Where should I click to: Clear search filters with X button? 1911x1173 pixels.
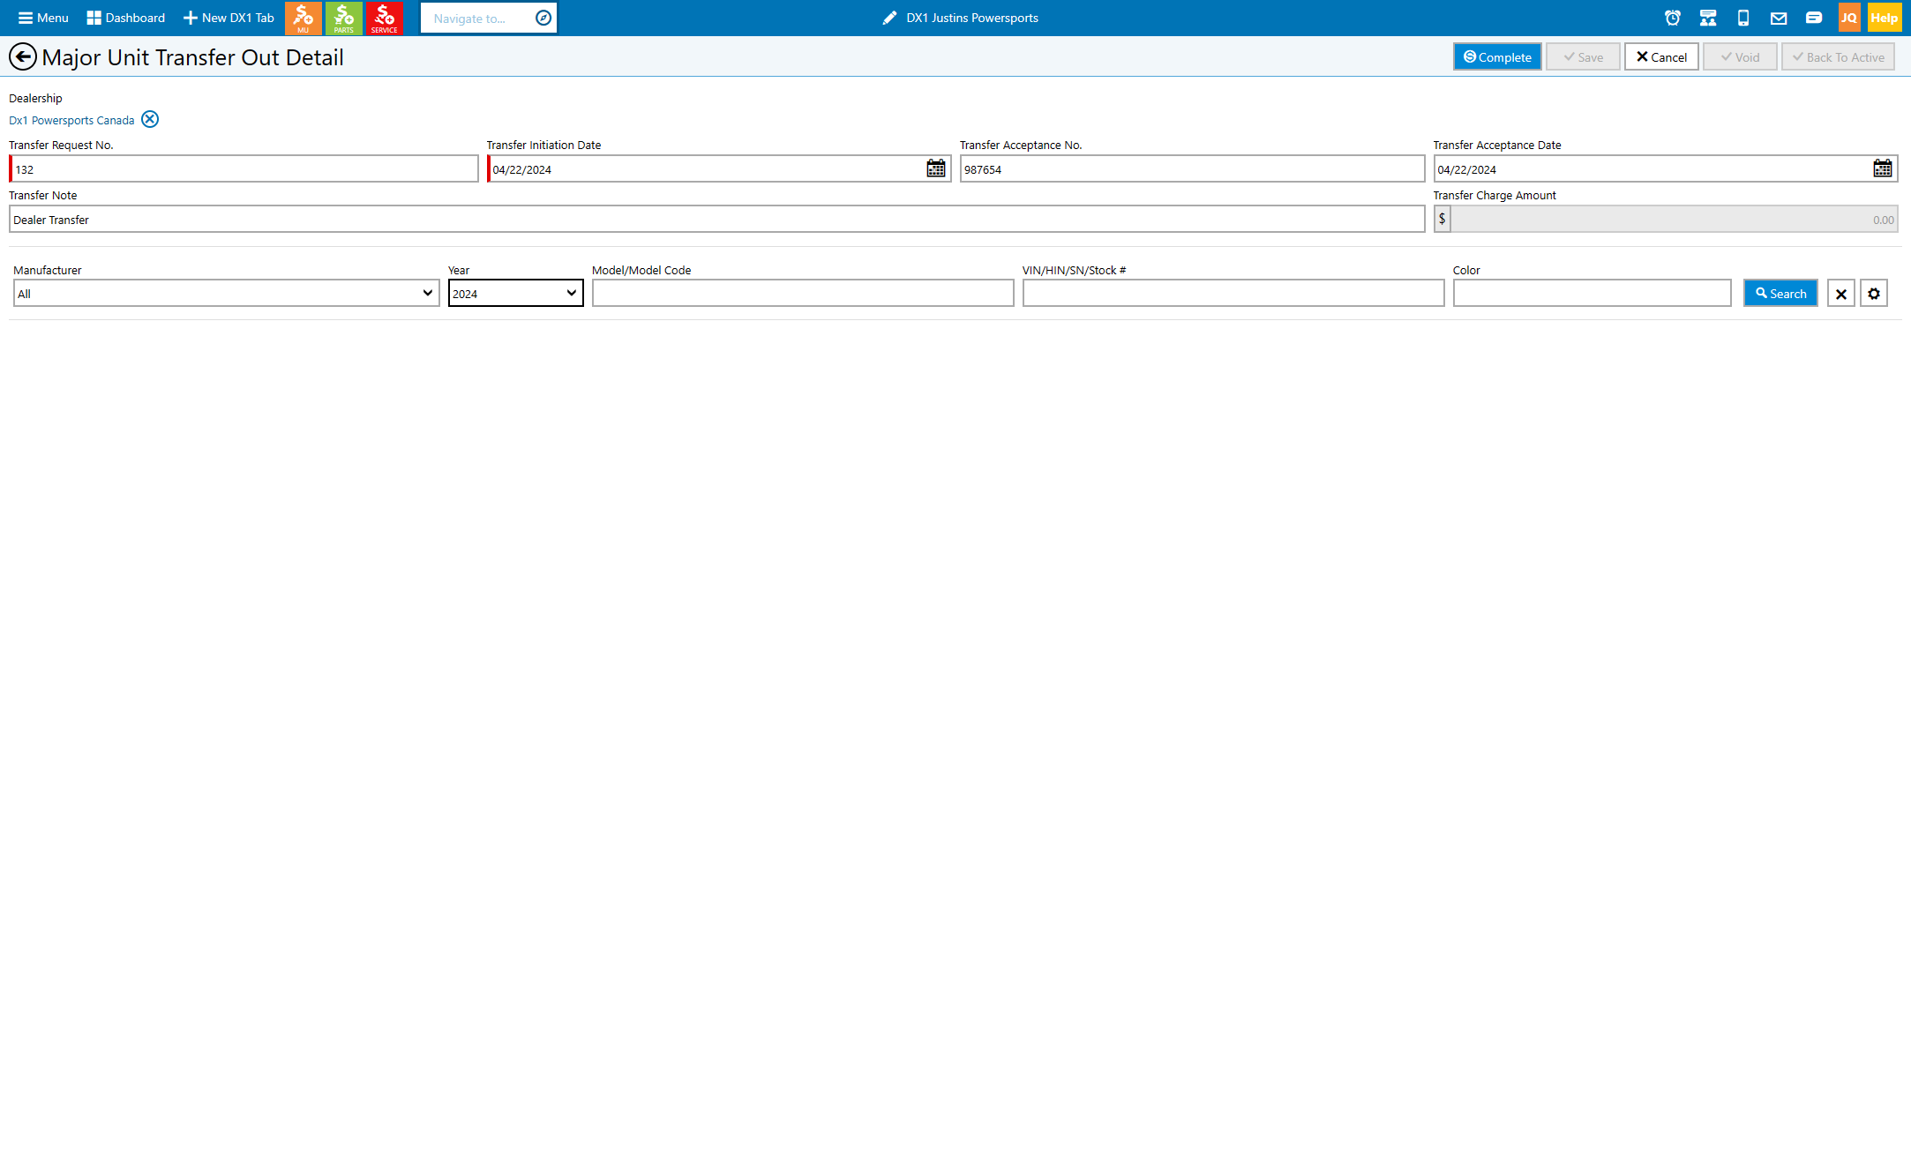tap(1841, 294)
